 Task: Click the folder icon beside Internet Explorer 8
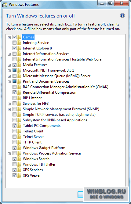pyautogui.click(x=19, y=48)
